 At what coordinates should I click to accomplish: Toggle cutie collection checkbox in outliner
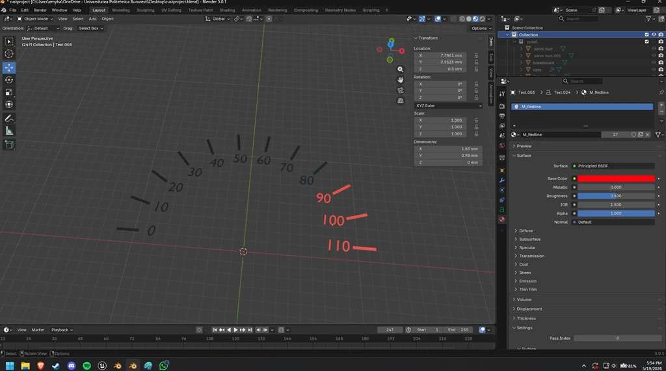[x=646, y=42]
